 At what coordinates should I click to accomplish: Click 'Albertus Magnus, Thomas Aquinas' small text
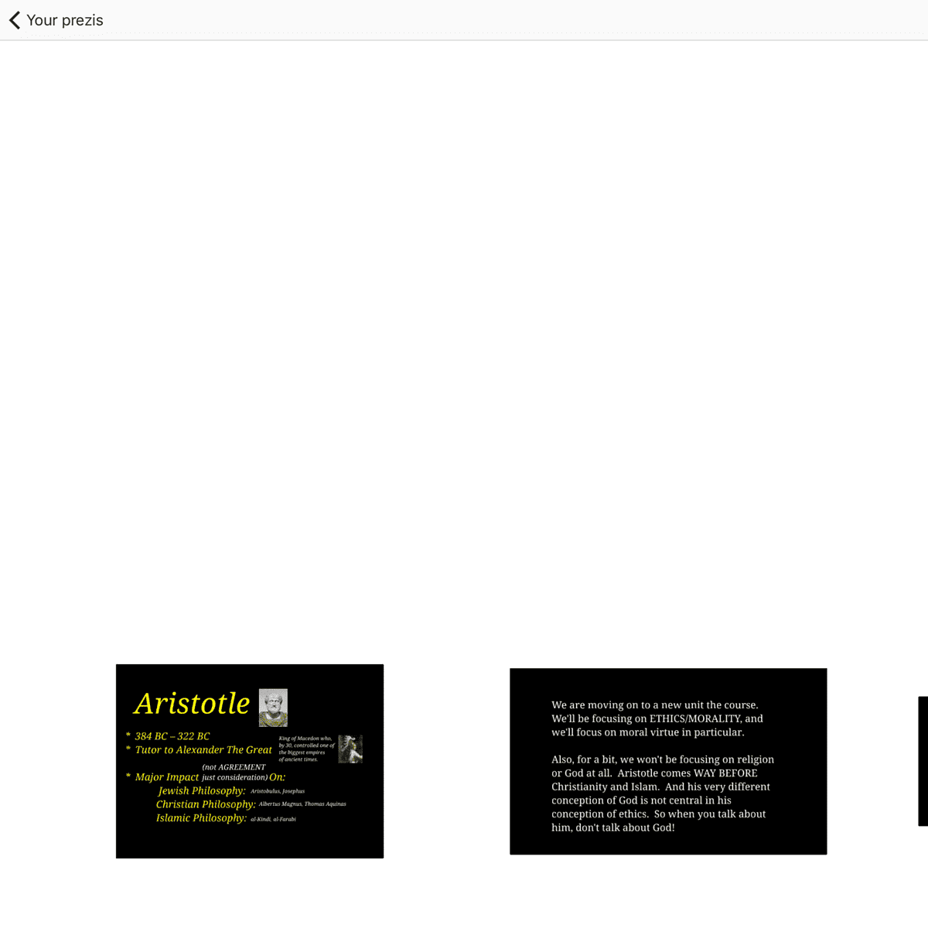pyautogui.click(x=302, y=804)
